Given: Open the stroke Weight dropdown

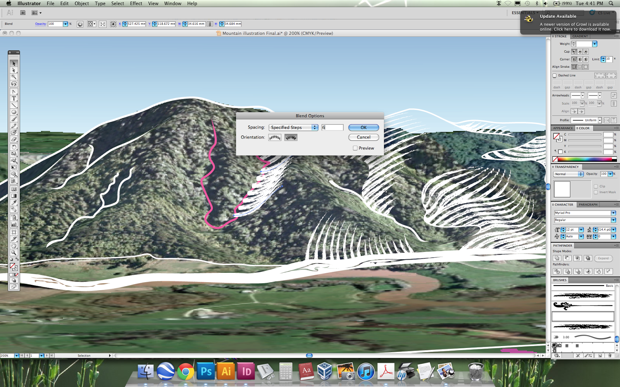Looking at the screenshot, I should coord(595,44).
